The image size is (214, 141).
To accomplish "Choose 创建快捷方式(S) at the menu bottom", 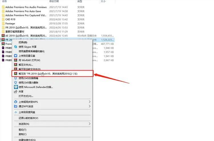I will (x=27, y=140).
